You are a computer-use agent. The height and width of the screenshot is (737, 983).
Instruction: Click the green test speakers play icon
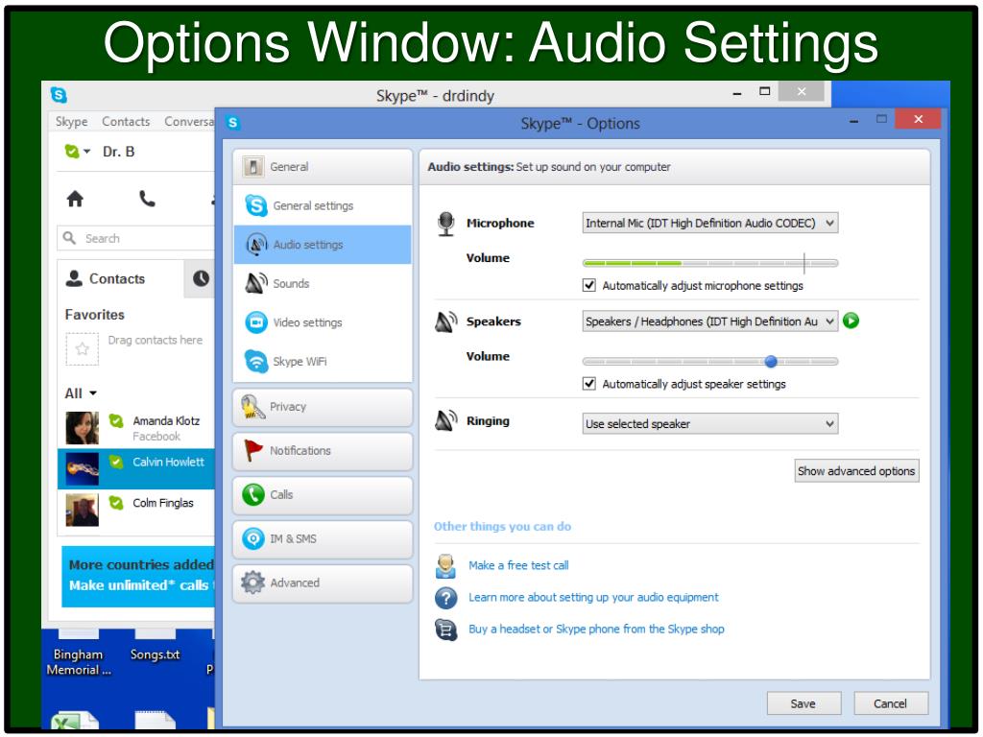click(x=851, y=321)
